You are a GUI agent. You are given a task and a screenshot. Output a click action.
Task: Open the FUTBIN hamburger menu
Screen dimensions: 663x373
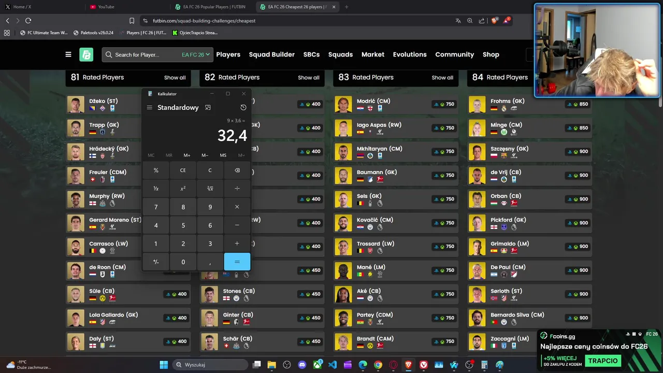tap(68, 54)
